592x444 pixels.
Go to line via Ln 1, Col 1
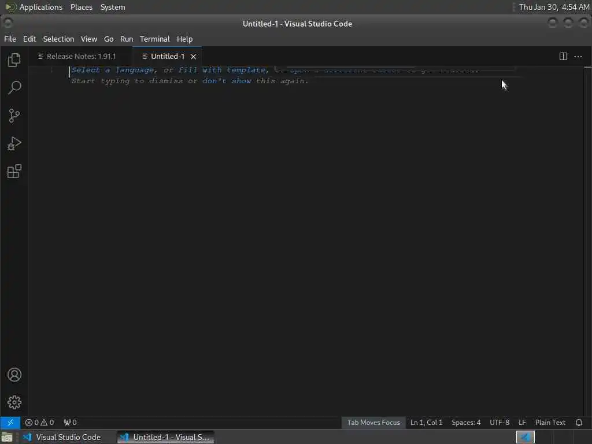coord(426,423)
